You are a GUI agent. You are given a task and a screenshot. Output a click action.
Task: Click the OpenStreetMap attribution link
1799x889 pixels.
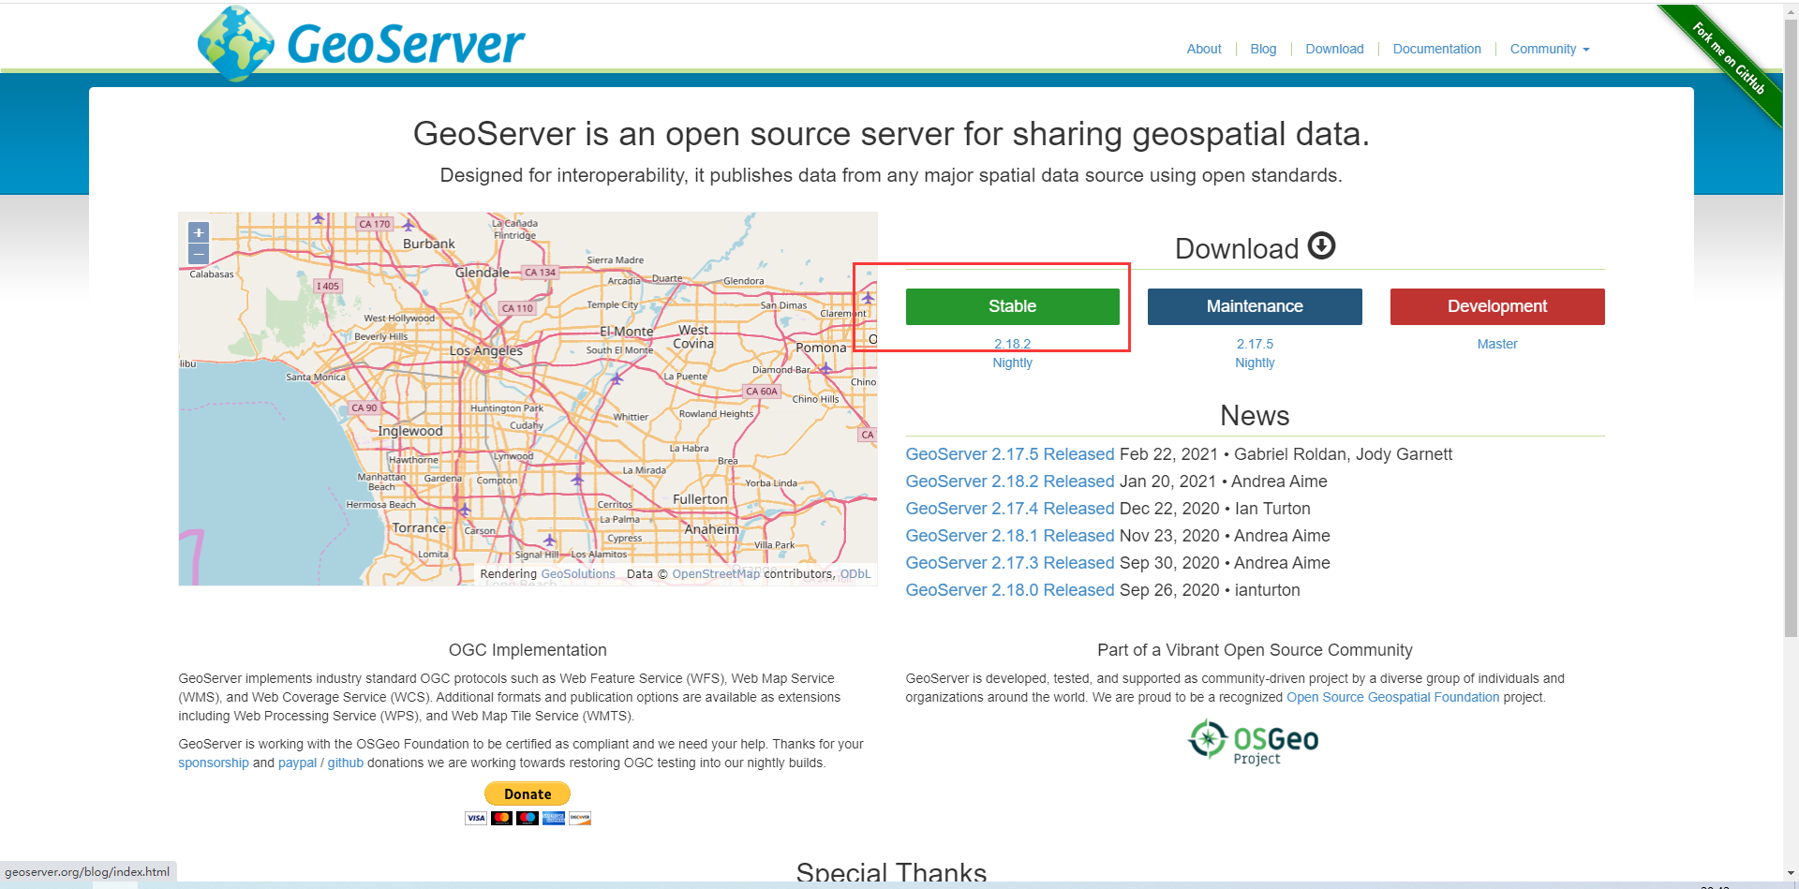716,574
